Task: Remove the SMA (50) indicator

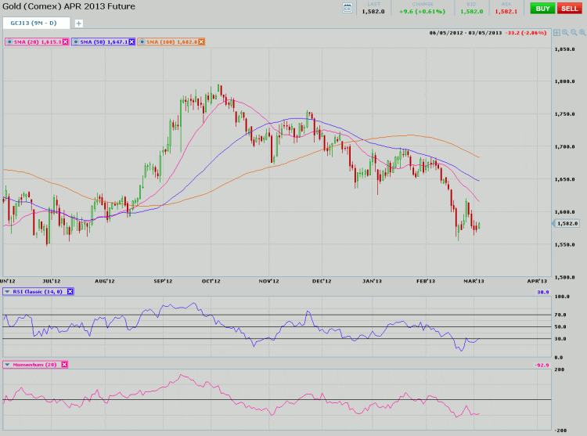Action: [131, 41]
